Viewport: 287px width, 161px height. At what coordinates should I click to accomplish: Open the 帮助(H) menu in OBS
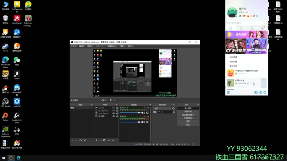[131, 46]
